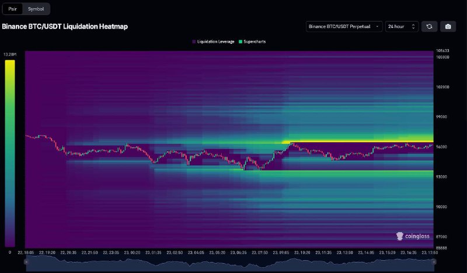Select the Pair tab

12,9
